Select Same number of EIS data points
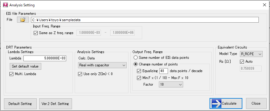Image resolution: width=270 pixels, height=111 pixels. 136,58
